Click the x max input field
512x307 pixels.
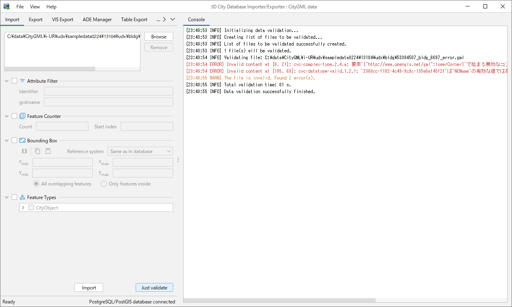143,162
